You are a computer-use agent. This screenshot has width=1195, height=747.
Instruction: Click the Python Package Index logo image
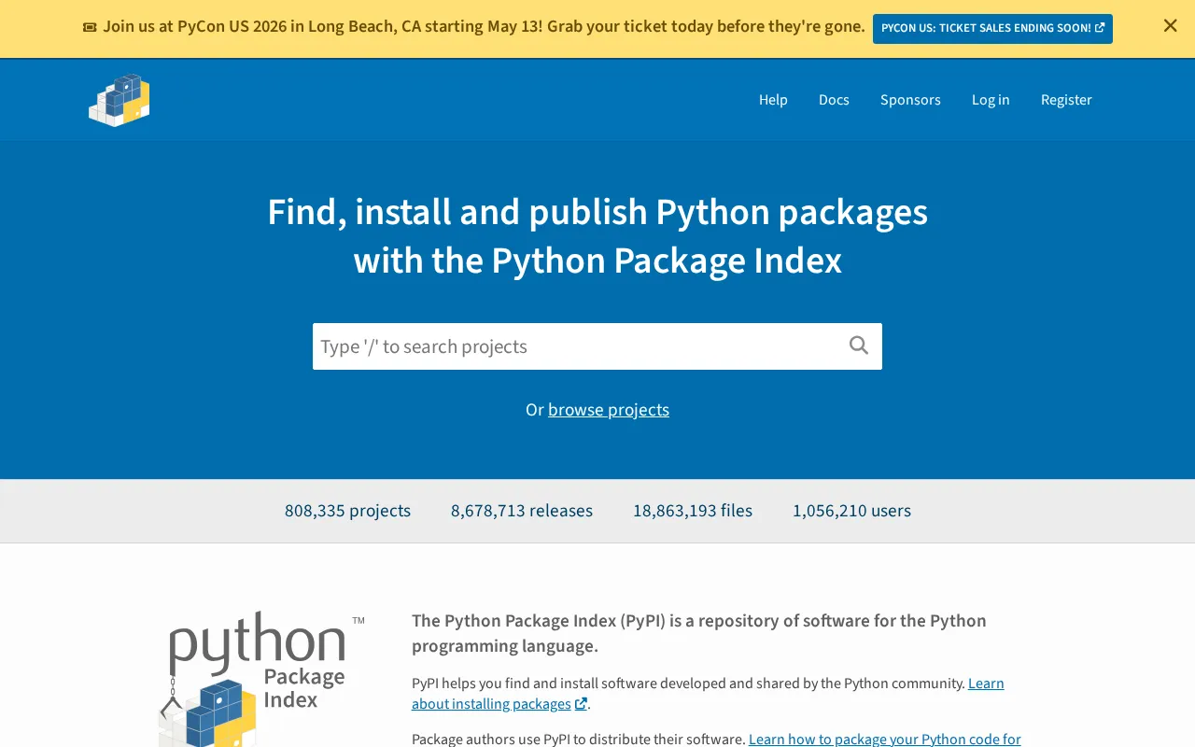click(x=261, y=679)
